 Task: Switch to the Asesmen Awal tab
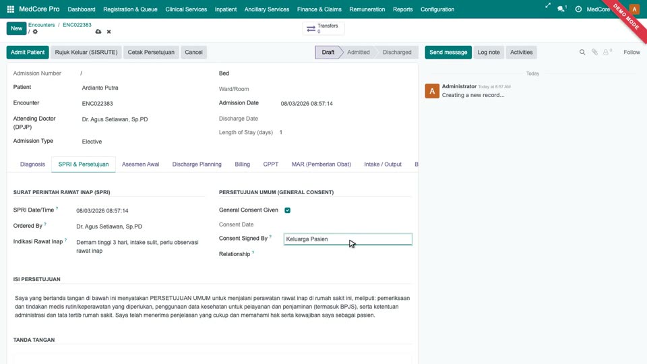click(x=140, y=164)
